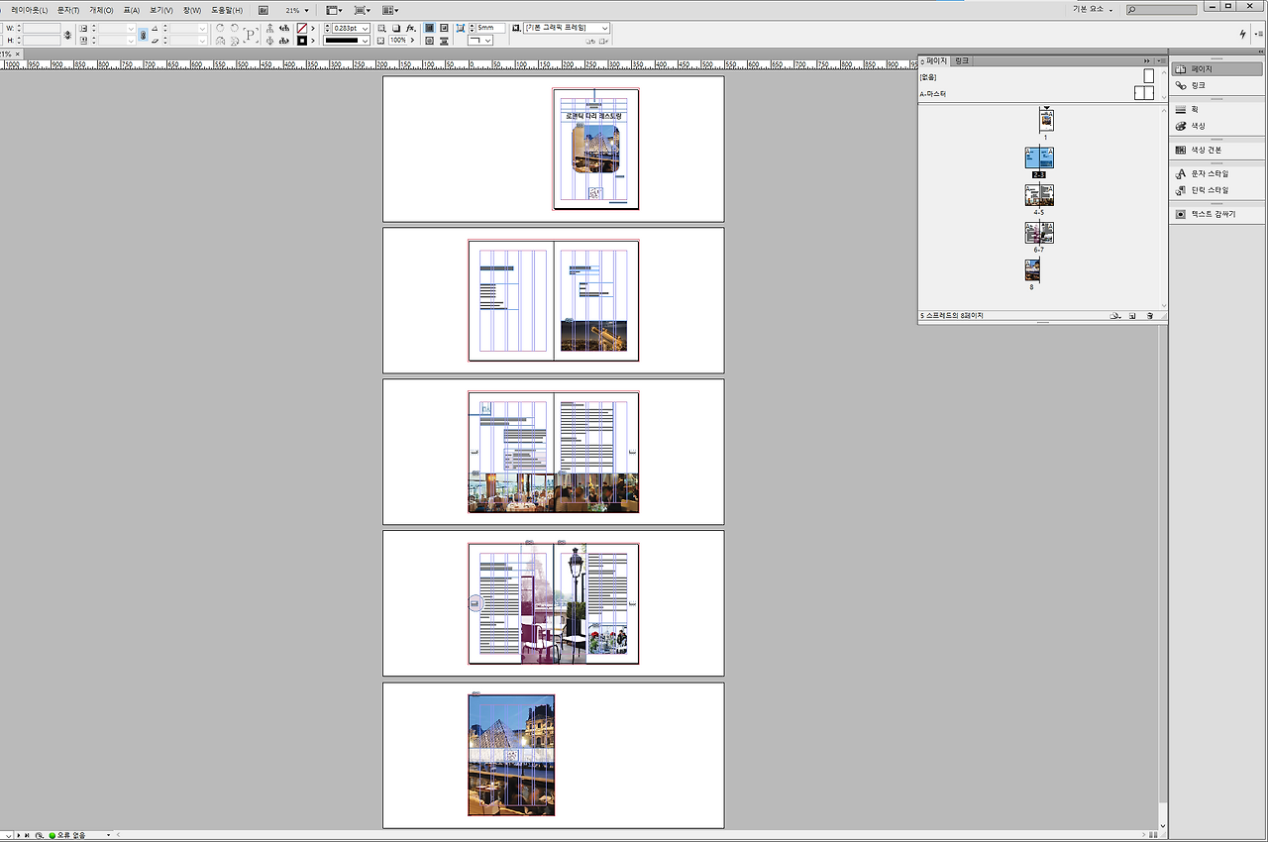Screen dimensions: 1268x842
Task: Open the 문자 스타일 panel from the dock
Action: [x=1217, y=174]
